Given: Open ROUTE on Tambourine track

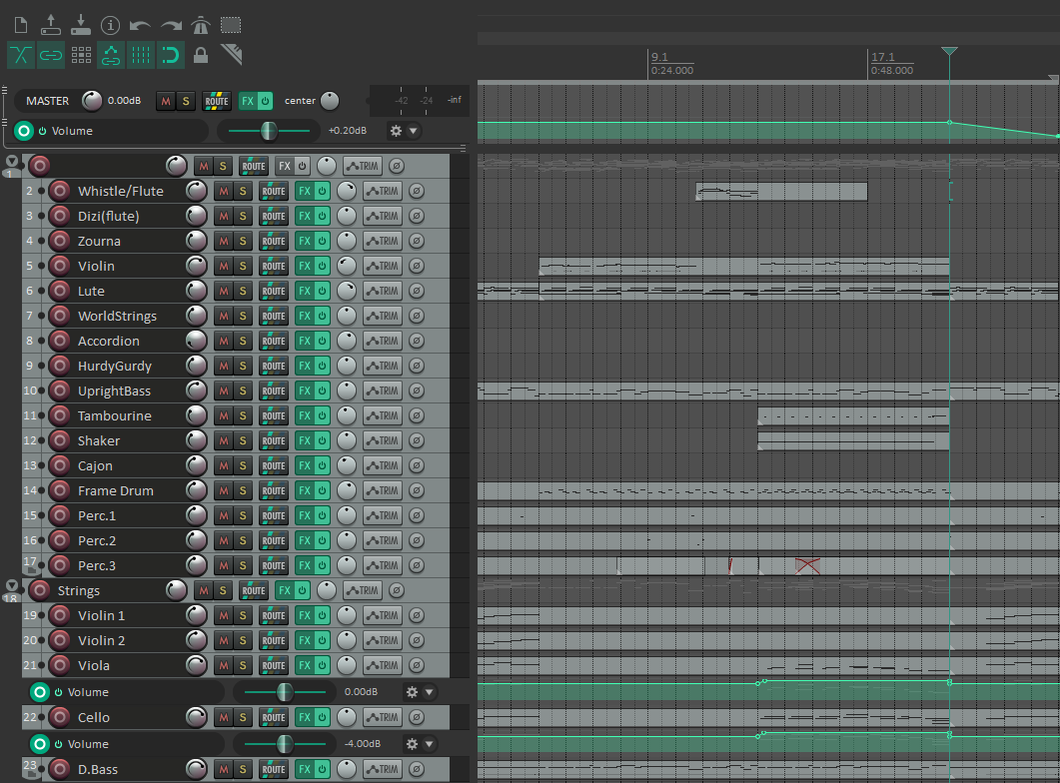Looking at the screenshot, I should click(x=273, y=415).
